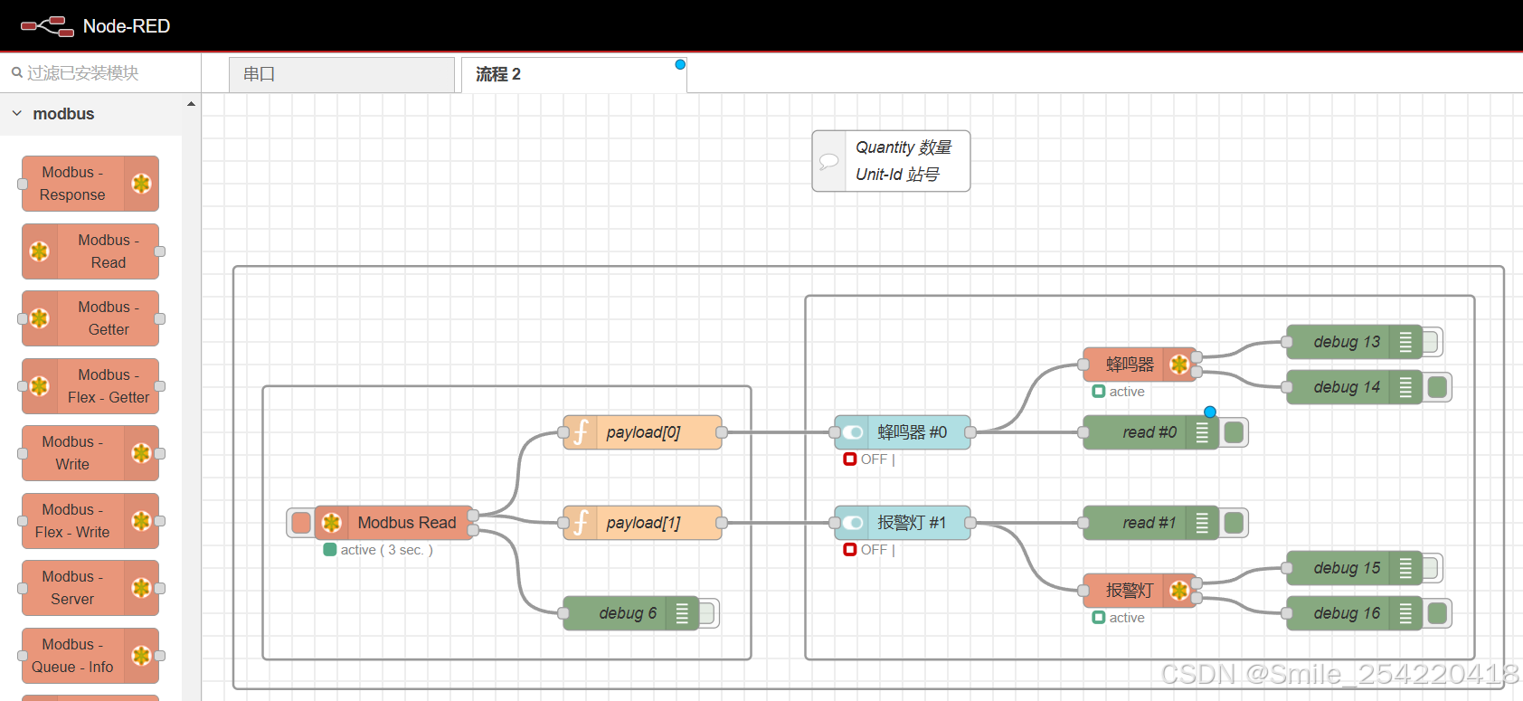Click the search magnifier icon in palette filter

click(16, 72)
